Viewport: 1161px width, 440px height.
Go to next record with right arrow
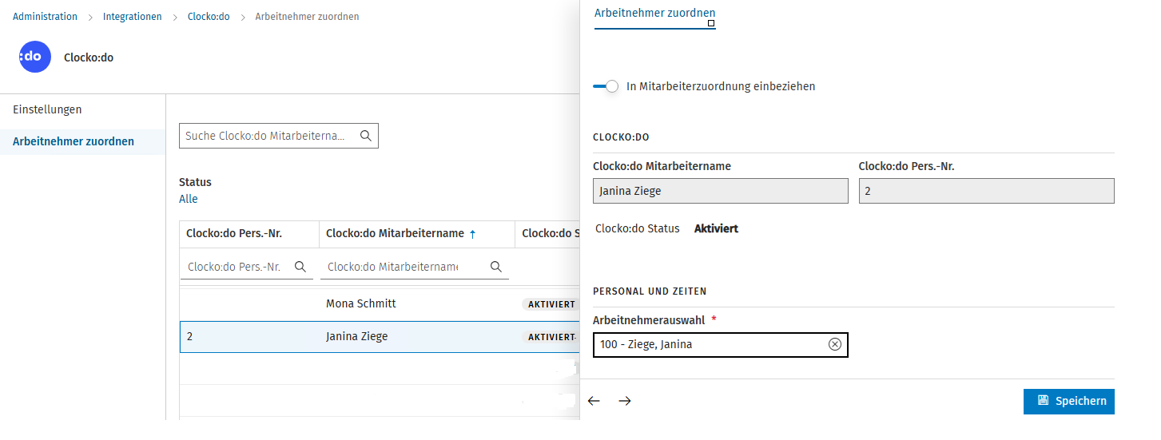pos(625,401)
